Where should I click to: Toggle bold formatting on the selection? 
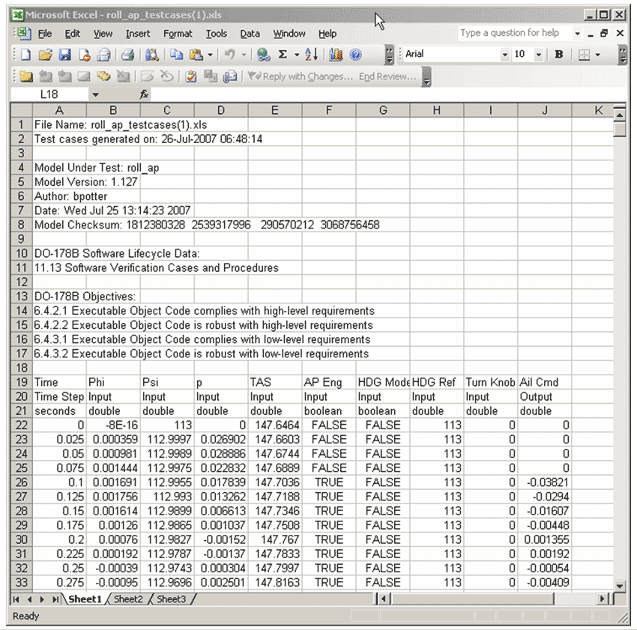tap(557, 54)
